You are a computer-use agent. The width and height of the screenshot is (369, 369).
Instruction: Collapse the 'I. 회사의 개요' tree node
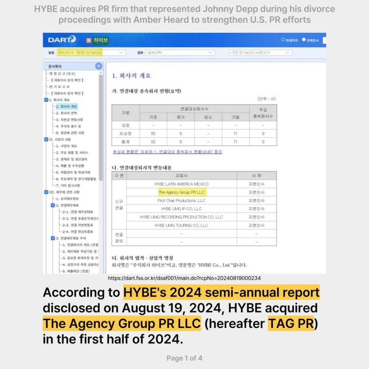click(x=46, y=100)
